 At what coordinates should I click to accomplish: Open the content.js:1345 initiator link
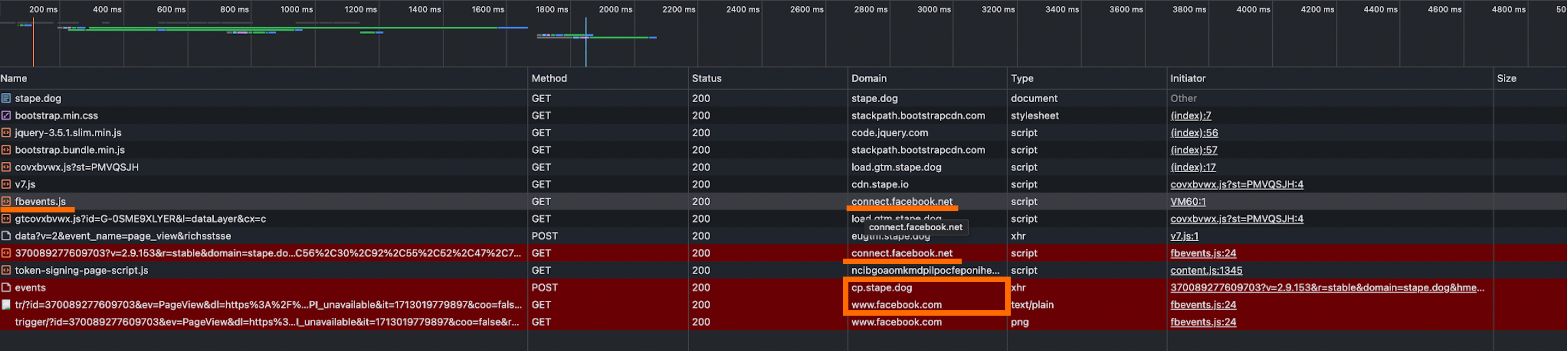pyautogui.click(x=1206, y=269)
